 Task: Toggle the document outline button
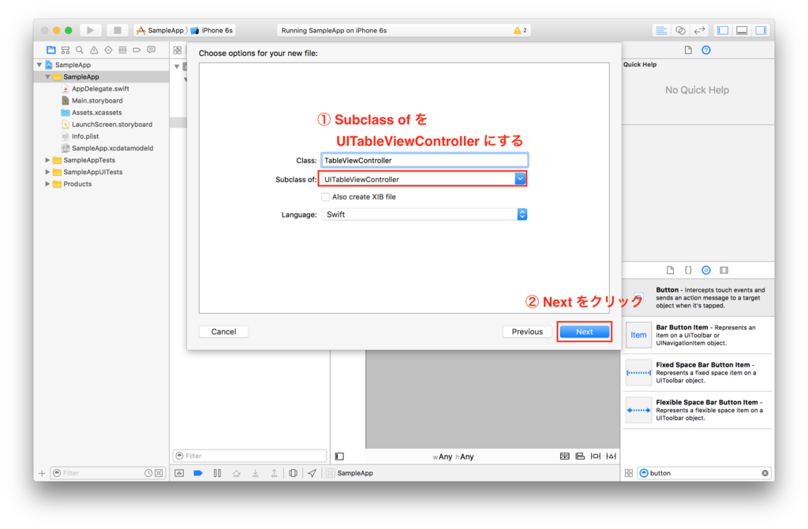click(x=339, y=456)
